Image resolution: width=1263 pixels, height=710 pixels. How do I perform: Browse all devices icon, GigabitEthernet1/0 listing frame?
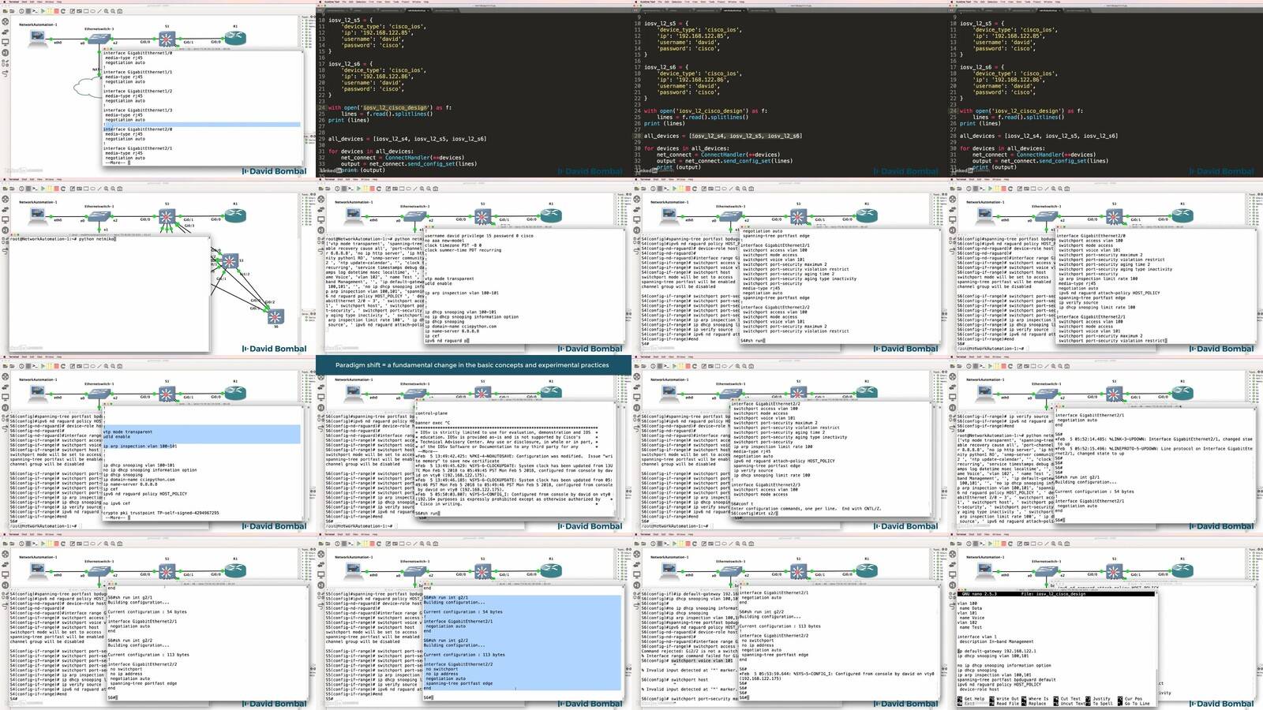click(x=6, y=63)
